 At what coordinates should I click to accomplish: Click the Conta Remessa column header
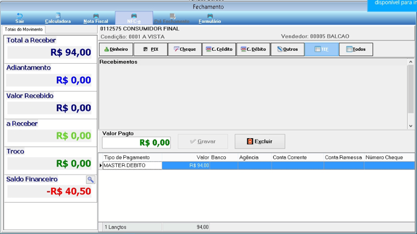[343, 158]
